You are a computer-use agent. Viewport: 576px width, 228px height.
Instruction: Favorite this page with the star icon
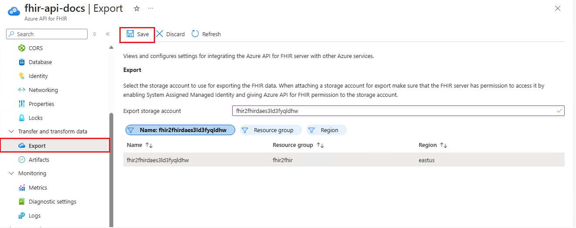pos(136,9)
